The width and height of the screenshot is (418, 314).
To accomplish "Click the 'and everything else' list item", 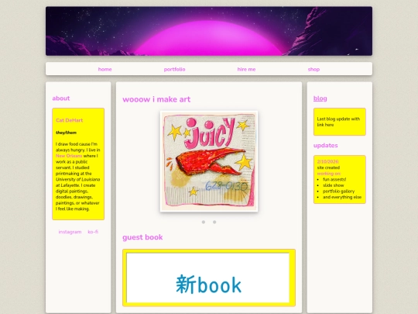I will tap(342, 197).
